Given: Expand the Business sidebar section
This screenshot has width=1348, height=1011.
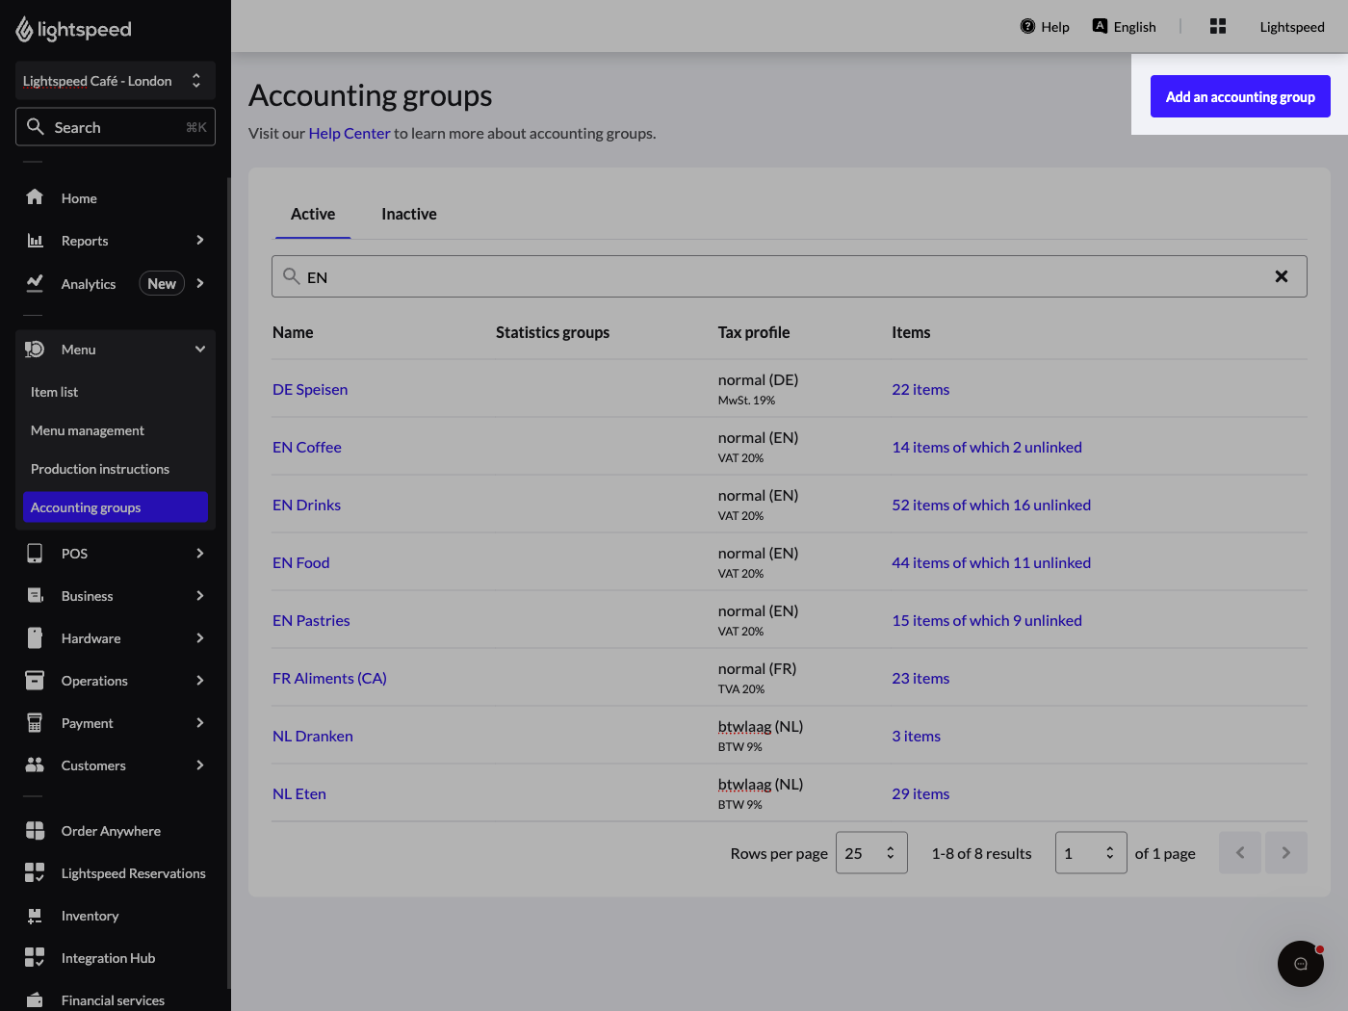Looking at the screenshot, I should pos(87,595).
